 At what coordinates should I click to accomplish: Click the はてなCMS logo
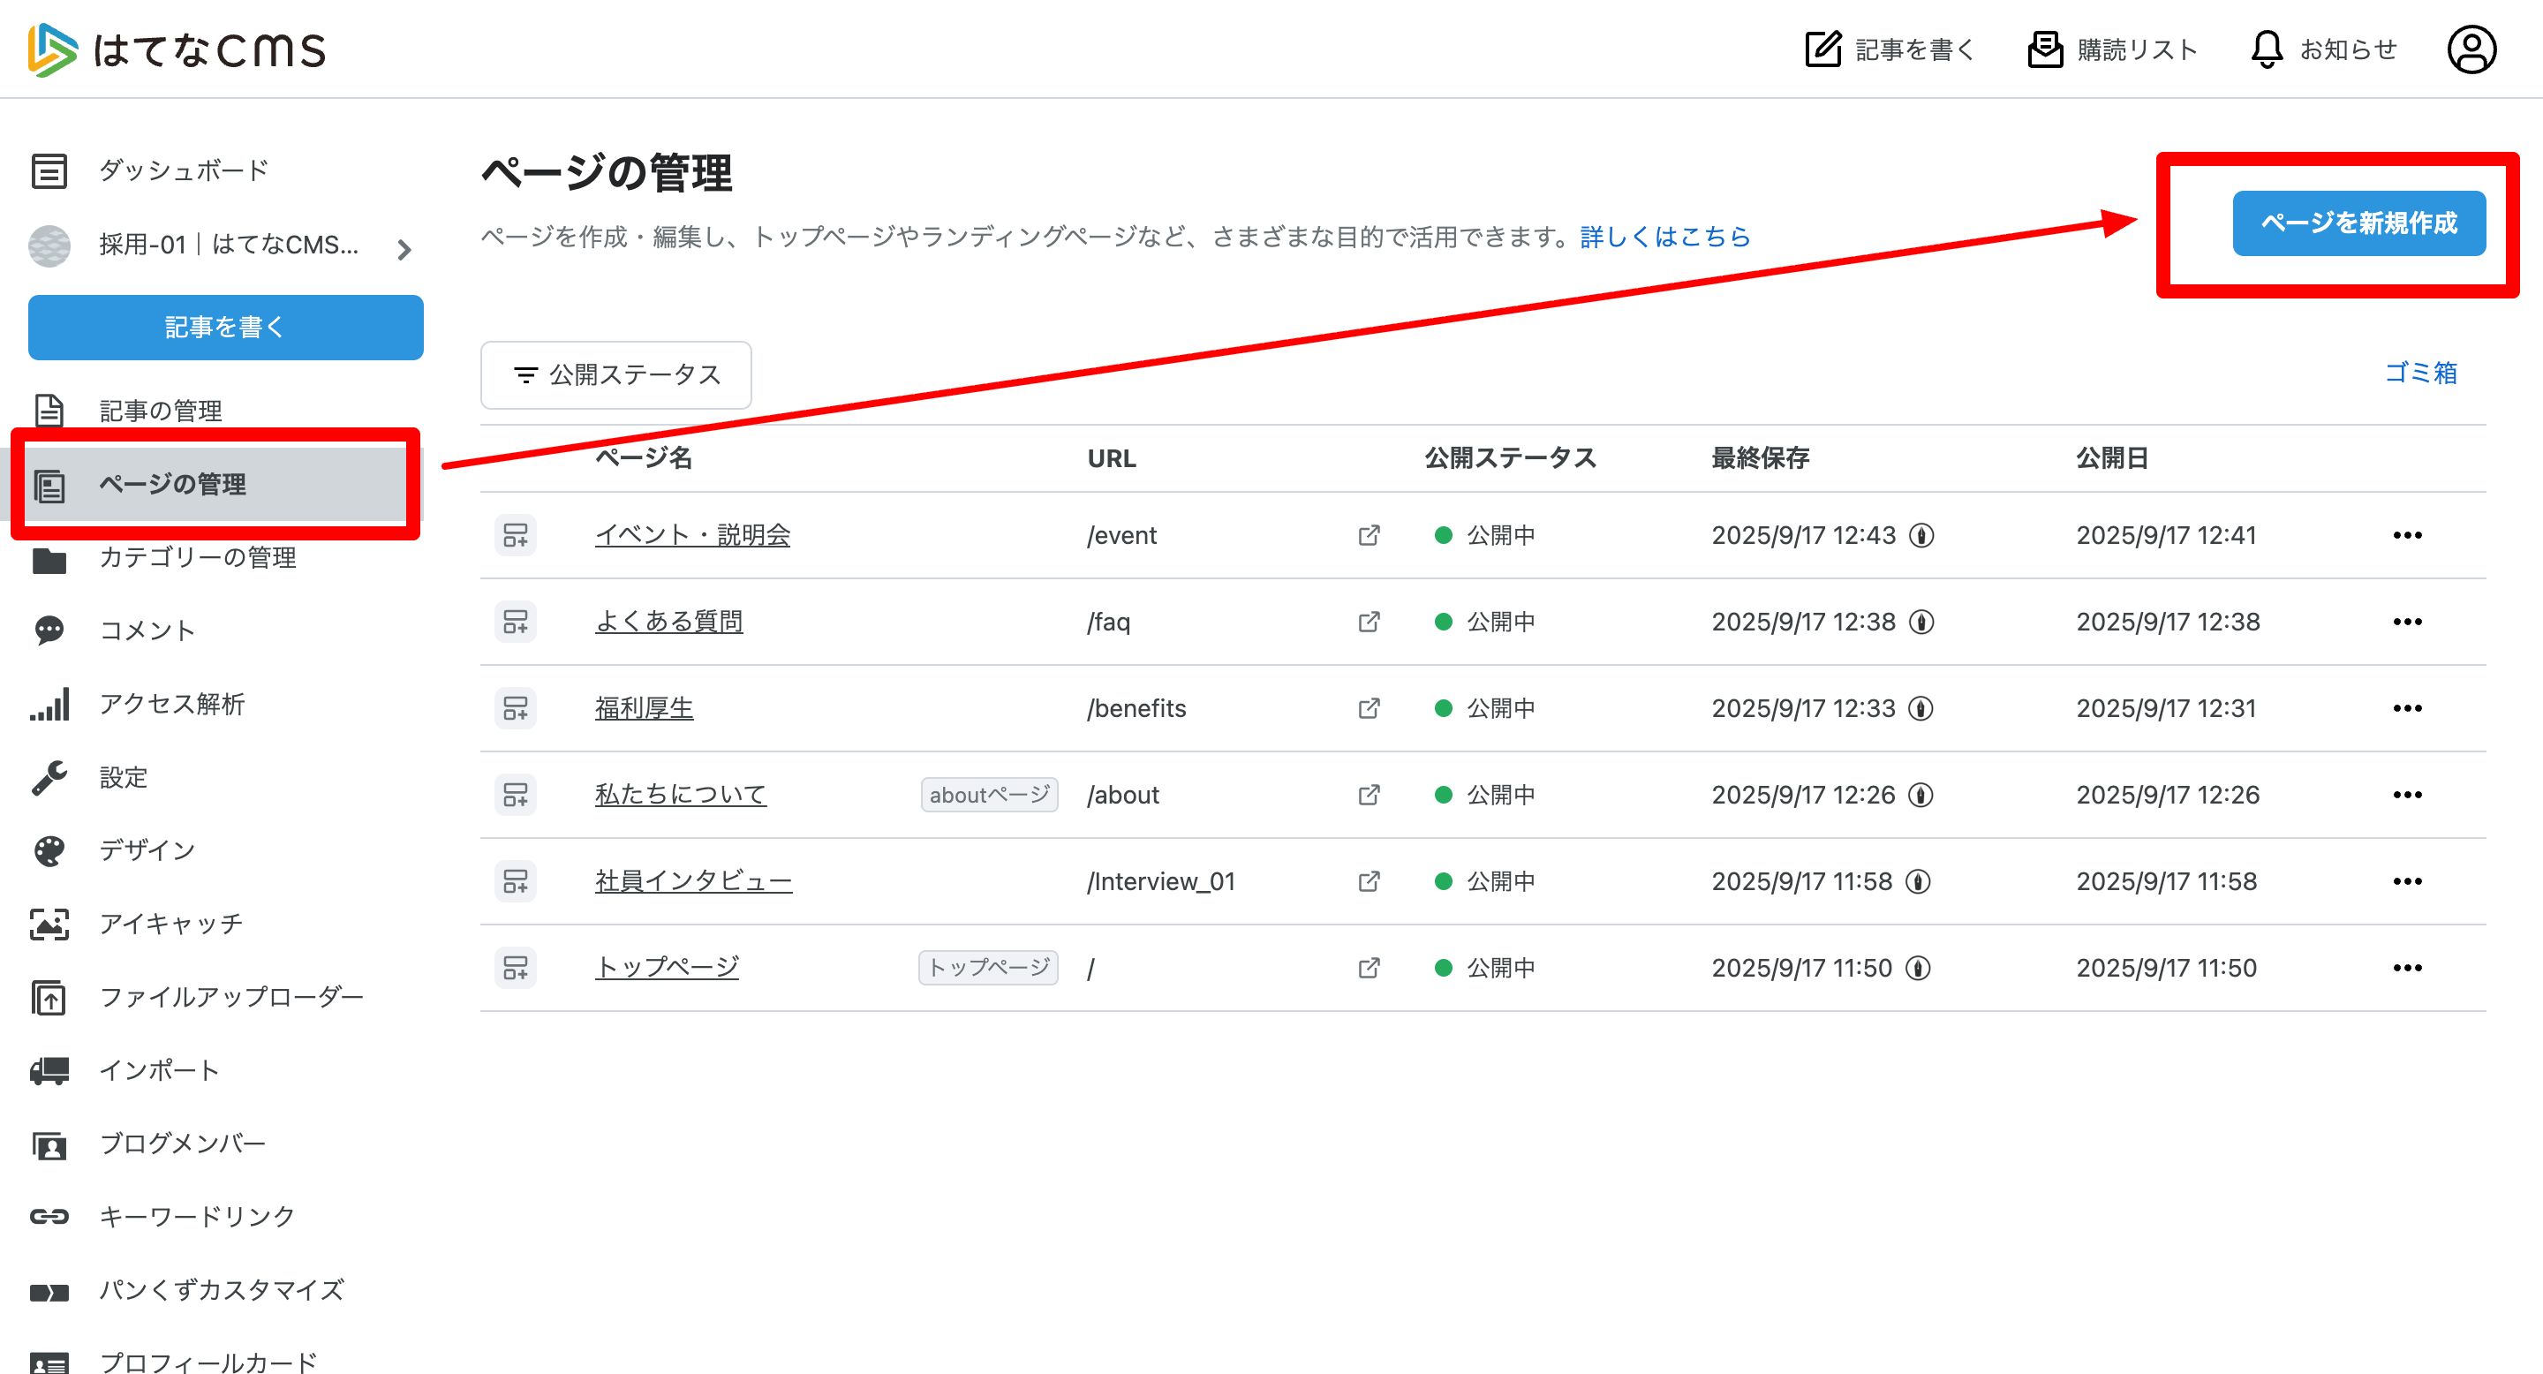pyautogui.click(x=177, y=49)
